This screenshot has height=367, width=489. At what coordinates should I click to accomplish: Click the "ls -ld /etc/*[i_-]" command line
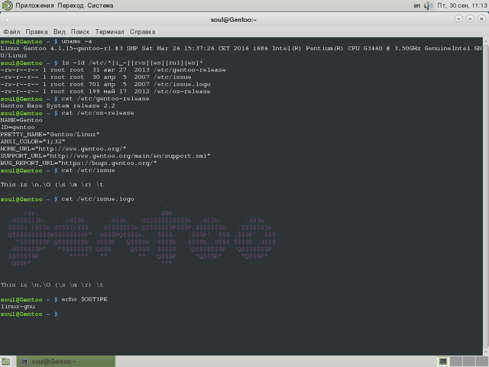[132, 63]
